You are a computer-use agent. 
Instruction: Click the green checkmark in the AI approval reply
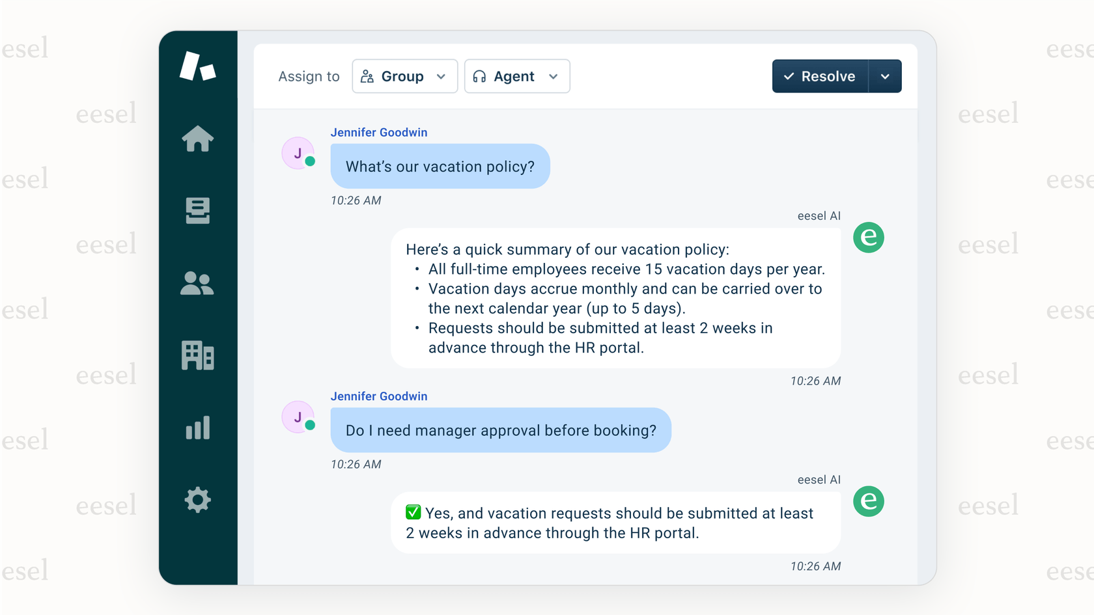[x=412, y=513]
